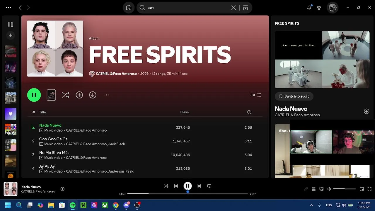Viewport: 375px width, 211px height.
Task: Pause the album with the green button
Action: 34,95
